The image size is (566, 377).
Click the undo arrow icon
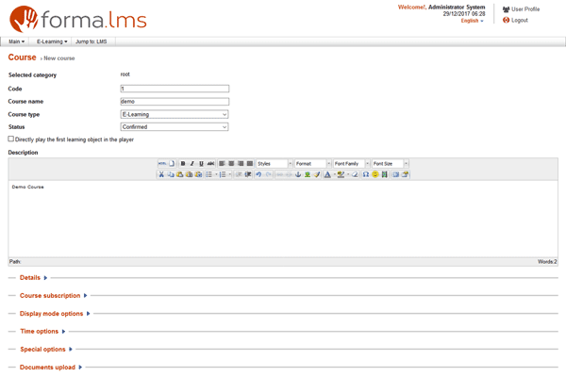pyautogui.click(x=258, y=174)
